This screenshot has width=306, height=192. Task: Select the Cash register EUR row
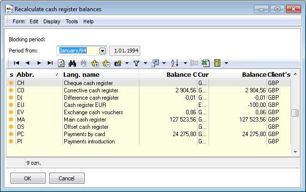149,105
